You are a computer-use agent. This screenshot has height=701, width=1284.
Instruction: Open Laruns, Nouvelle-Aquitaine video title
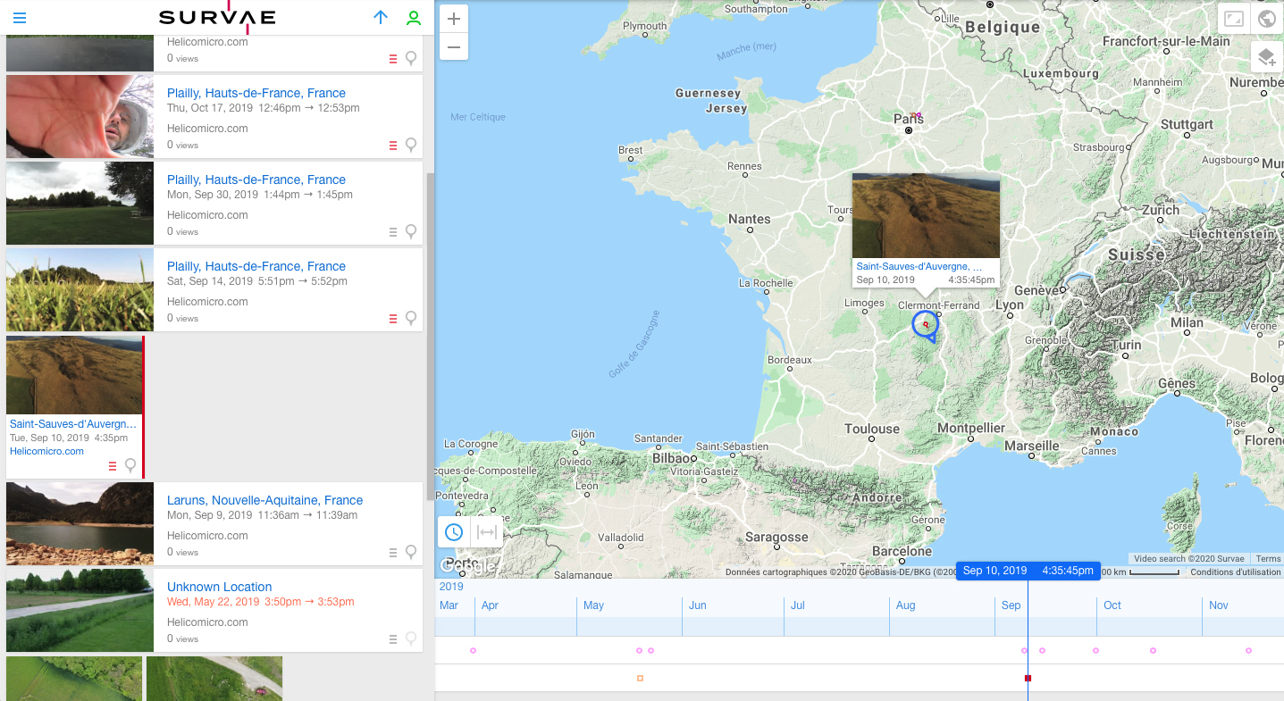[x=264, y=500]
